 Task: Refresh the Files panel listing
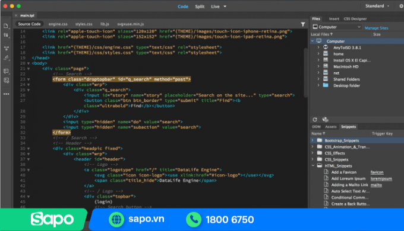(x=315, y=120)
